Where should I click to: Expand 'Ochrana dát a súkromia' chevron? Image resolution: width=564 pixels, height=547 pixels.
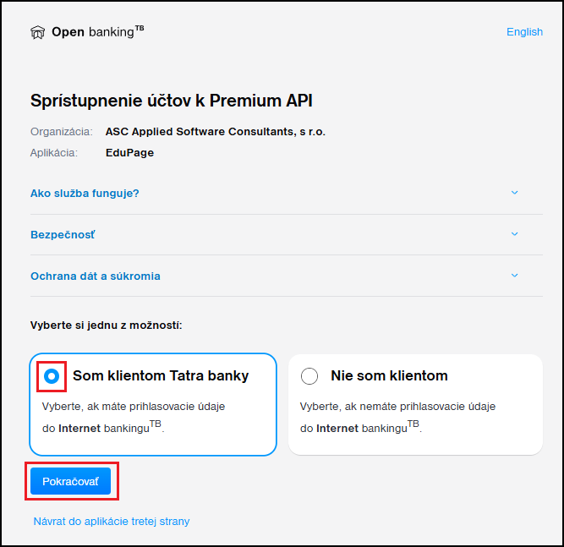[x=514, y=276]
